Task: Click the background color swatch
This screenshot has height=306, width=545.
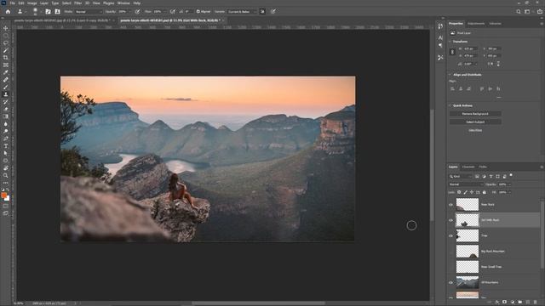Action: tap(8, 199)
